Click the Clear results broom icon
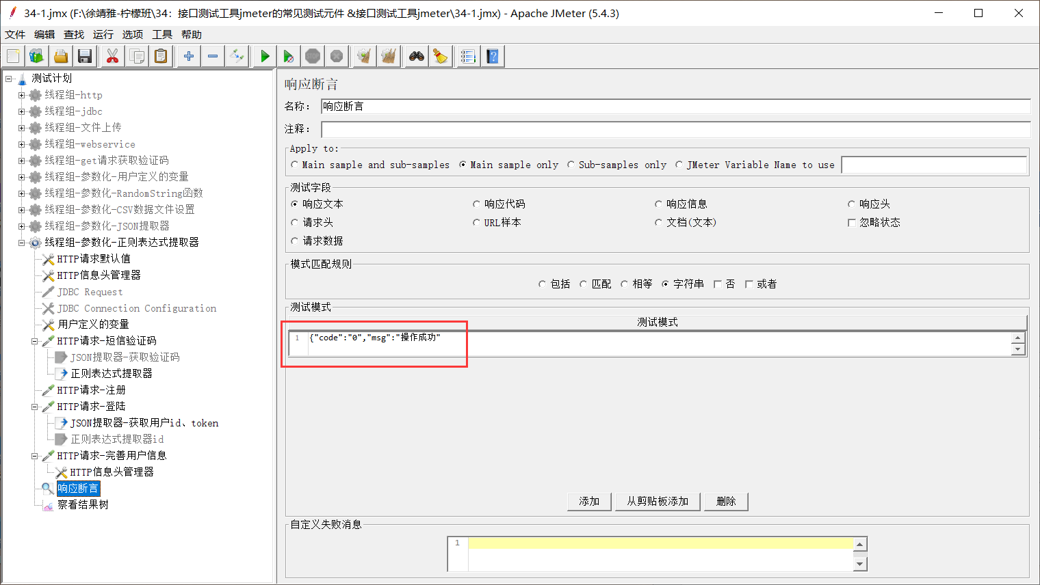The image size is (1040, 585). tap(365, 56)
